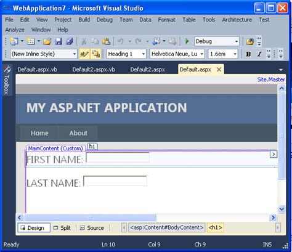Click the Add New Item toolbar icon
Screen dimensions: 292x252
[31, 42]
